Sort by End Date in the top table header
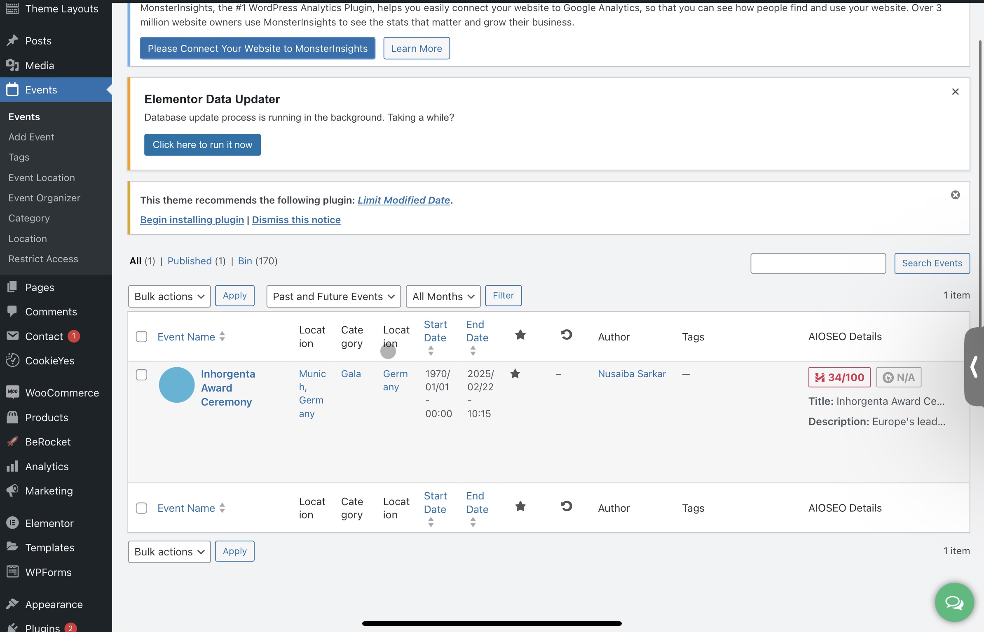Image resolution: width=984 pixels, height=632 pixels. [477, 337]
